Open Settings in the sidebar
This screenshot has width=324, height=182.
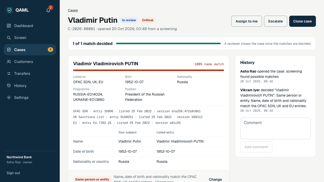click(x=30, y=98)
